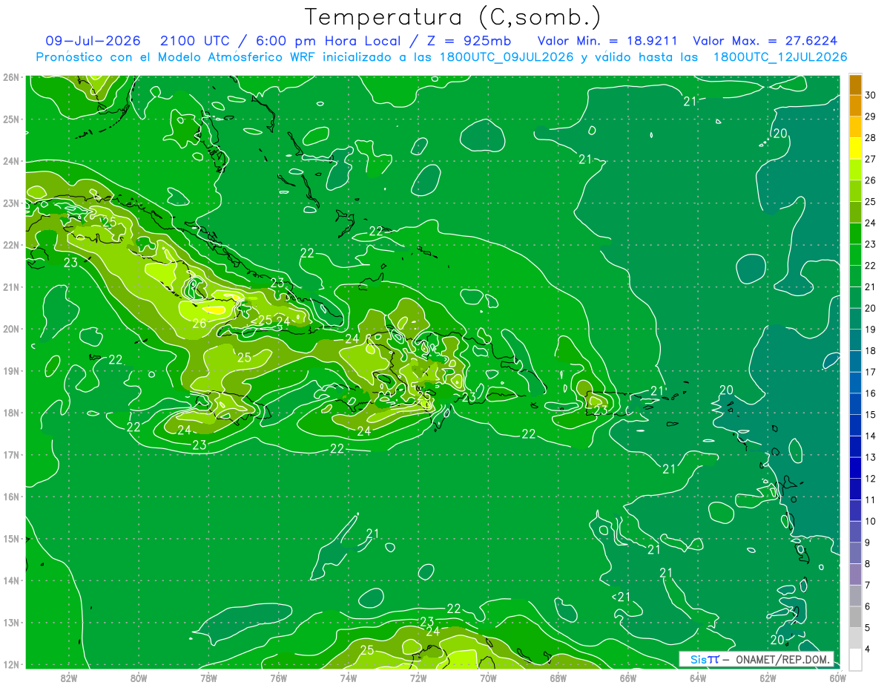Click the blue swatch between 16 and 17

click(x=855, y=383)
